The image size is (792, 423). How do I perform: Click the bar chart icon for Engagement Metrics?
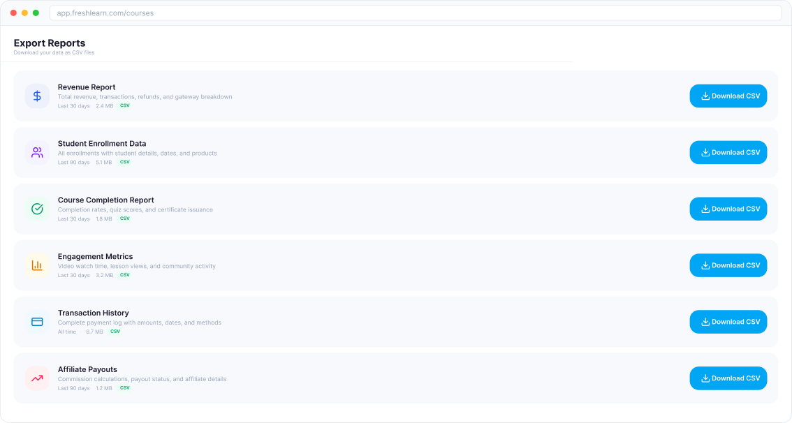(x=37, y=265)
